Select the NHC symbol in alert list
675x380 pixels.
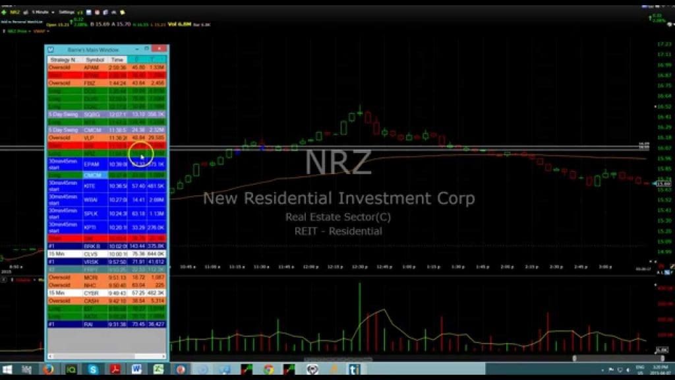coord(90,285)
